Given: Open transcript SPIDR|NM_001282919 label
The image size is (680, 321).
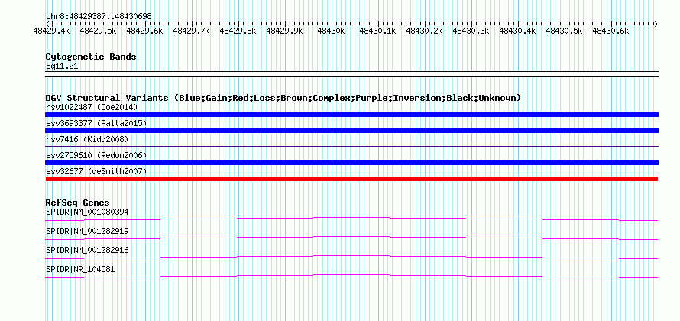Looking at the screenshot, I should click(x=87, y=231).
